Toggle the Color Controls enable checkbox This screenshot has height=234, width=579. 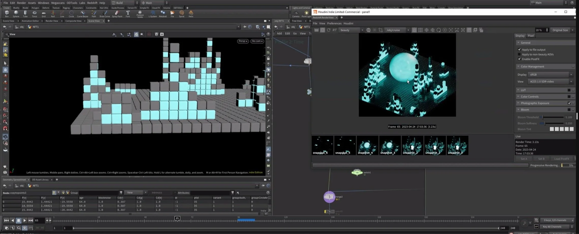coord(569,97)
